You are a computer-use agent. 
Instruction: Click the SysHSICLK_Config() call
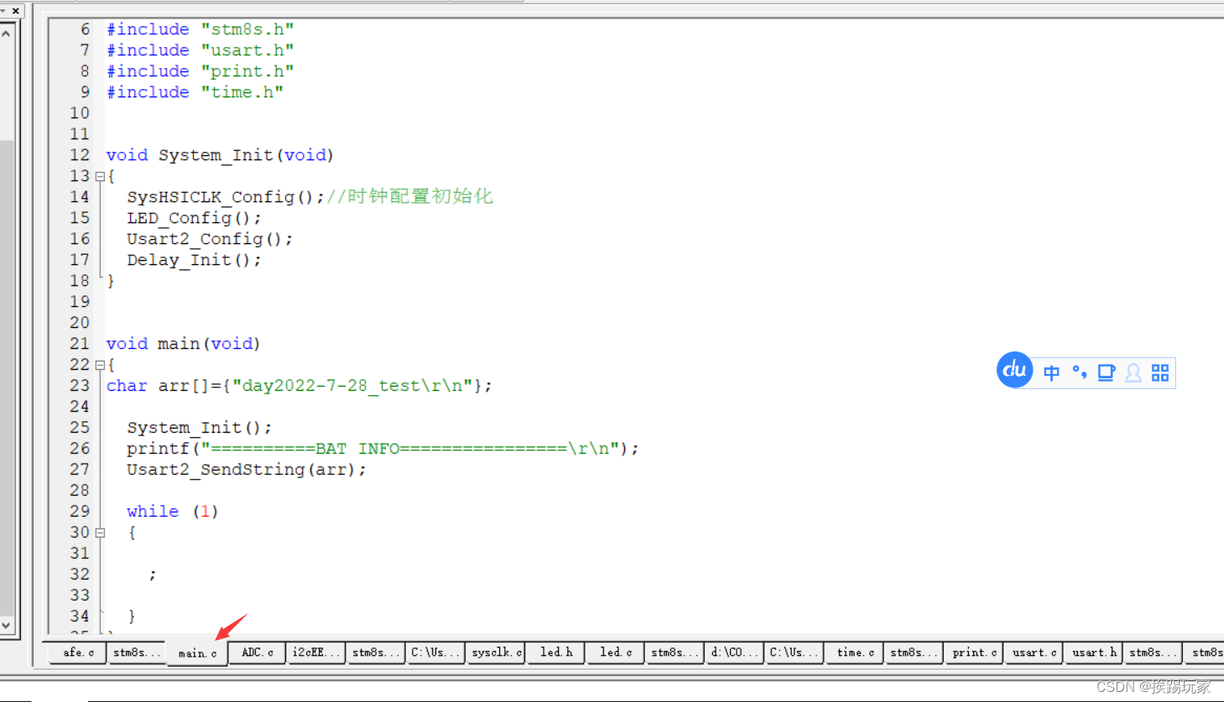coord(226,197)
